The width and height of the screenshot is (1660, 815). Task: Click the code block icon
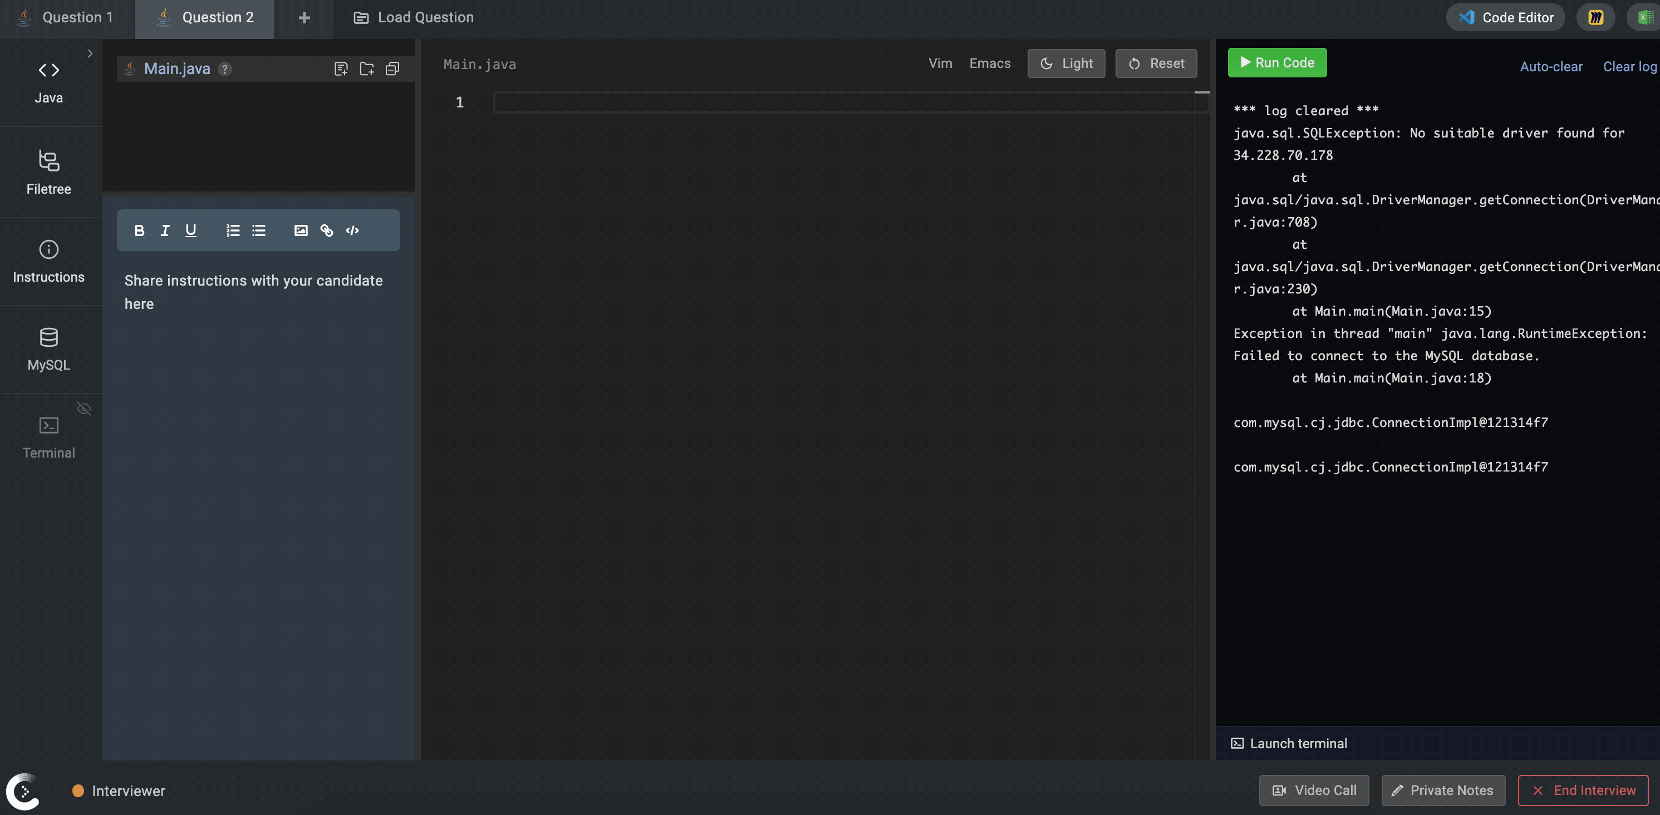click(x=352, y=230)
